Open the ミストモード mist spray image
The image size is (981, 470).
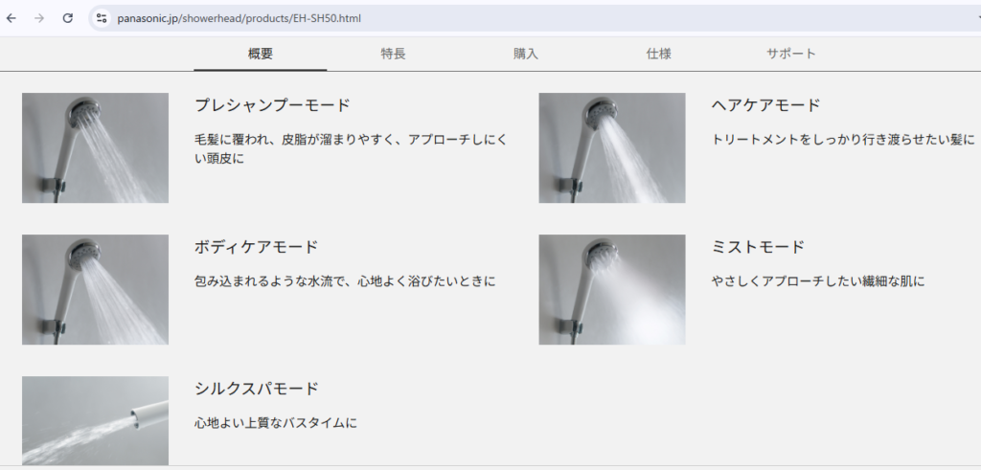[x=611, y=289]
